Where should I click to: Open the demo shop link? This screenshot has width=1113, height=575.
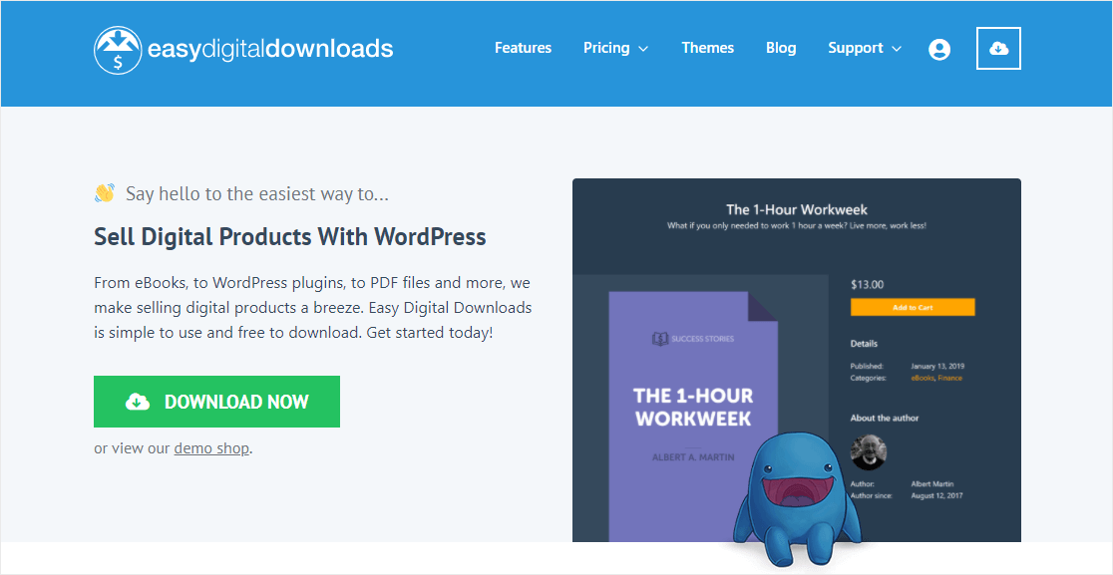click(211, 448)
